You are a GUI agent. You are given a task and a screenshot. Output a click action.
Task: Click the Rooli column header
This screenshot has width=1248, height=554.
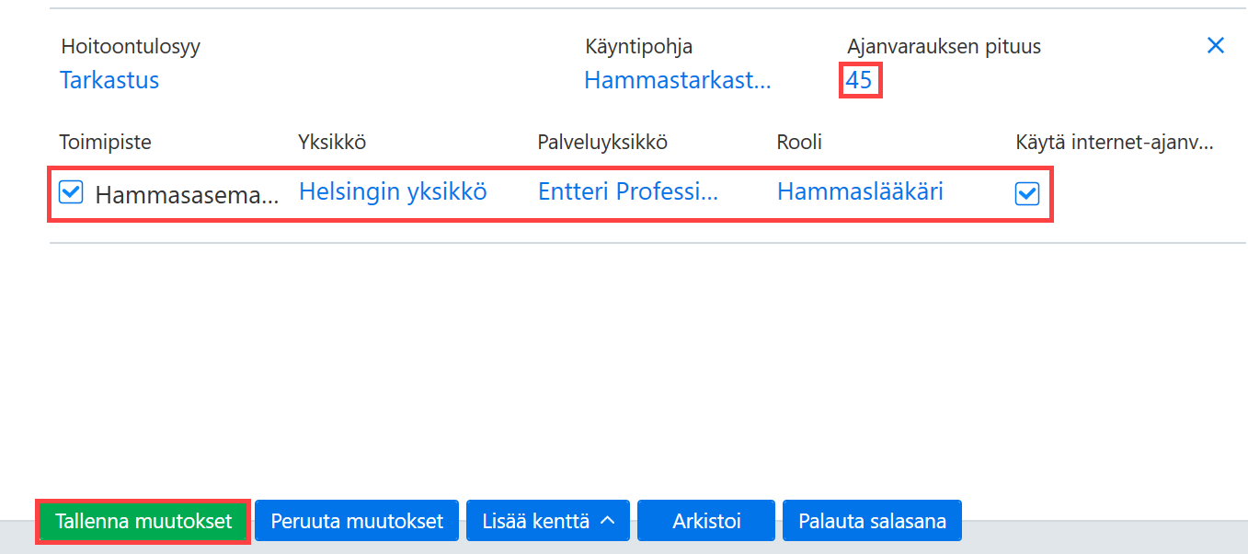coord(799,142)
